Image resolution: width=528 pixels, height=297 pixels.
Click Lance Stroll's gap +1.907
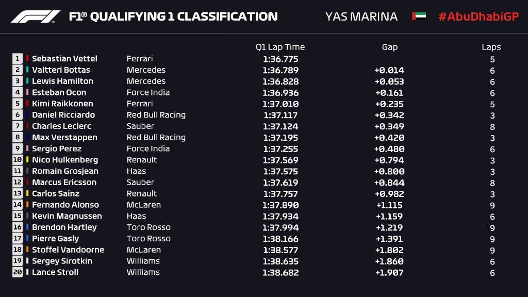pos(389,273)
